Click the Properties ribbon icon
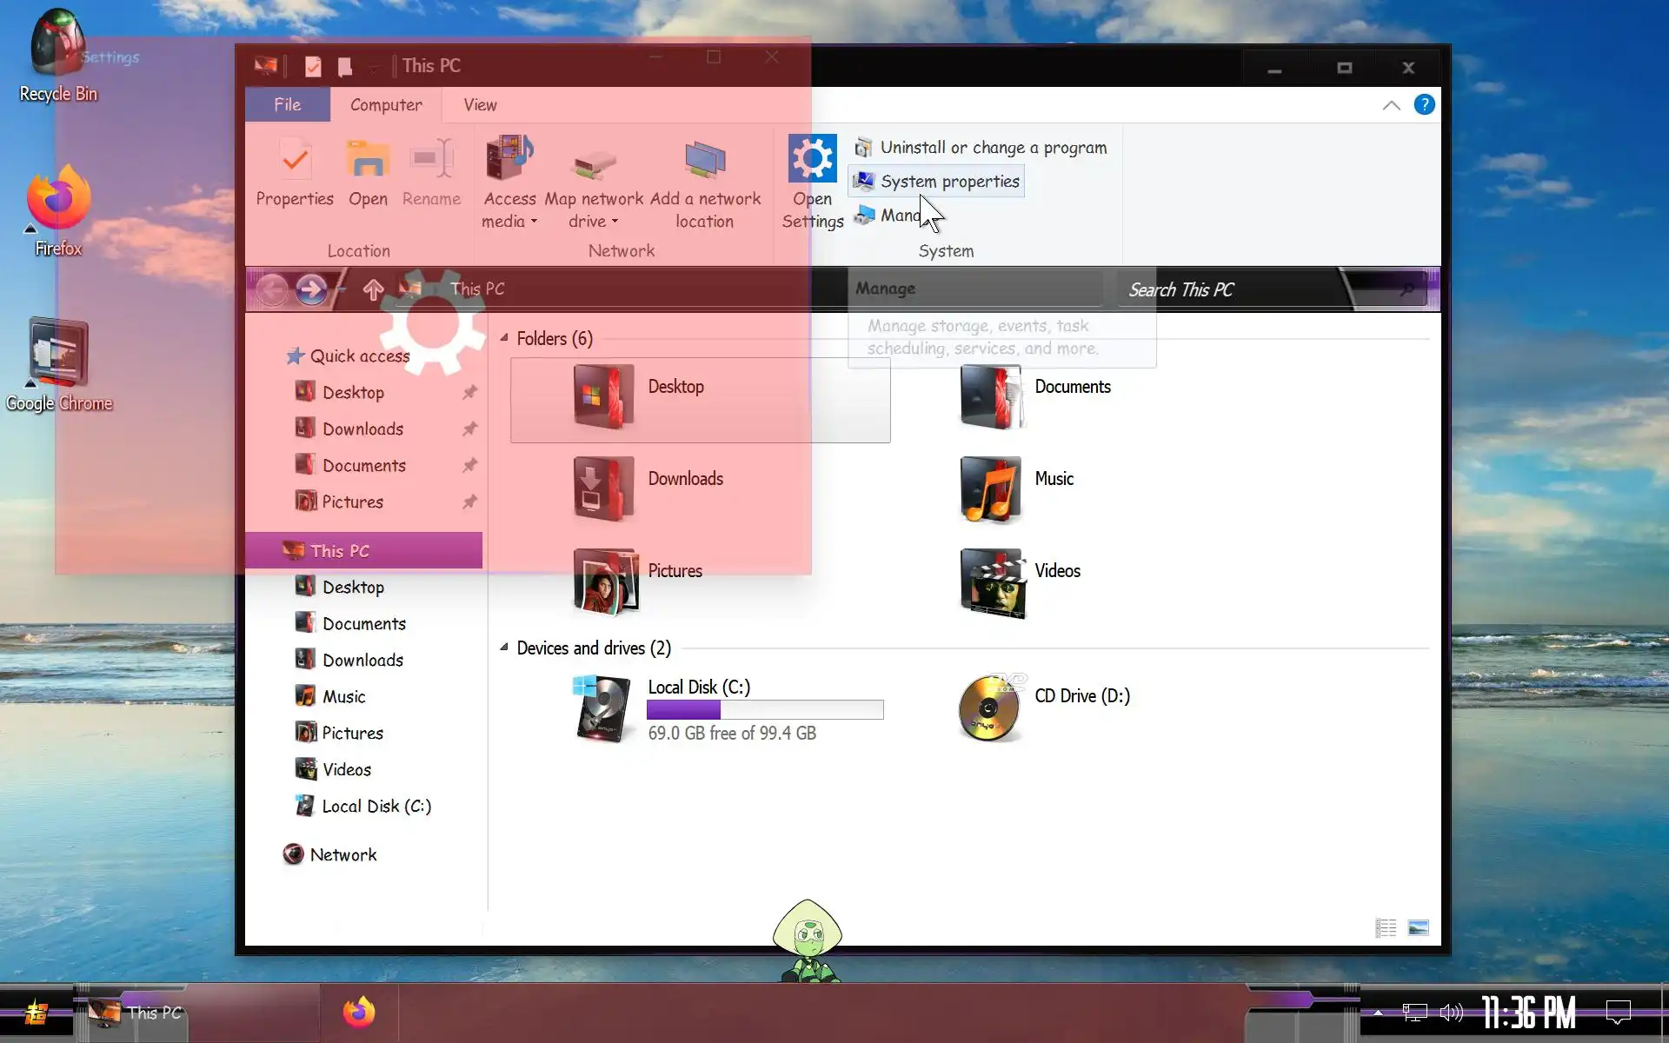The width and height of the screenshot is (1669, 1043). tap(295, 161)
